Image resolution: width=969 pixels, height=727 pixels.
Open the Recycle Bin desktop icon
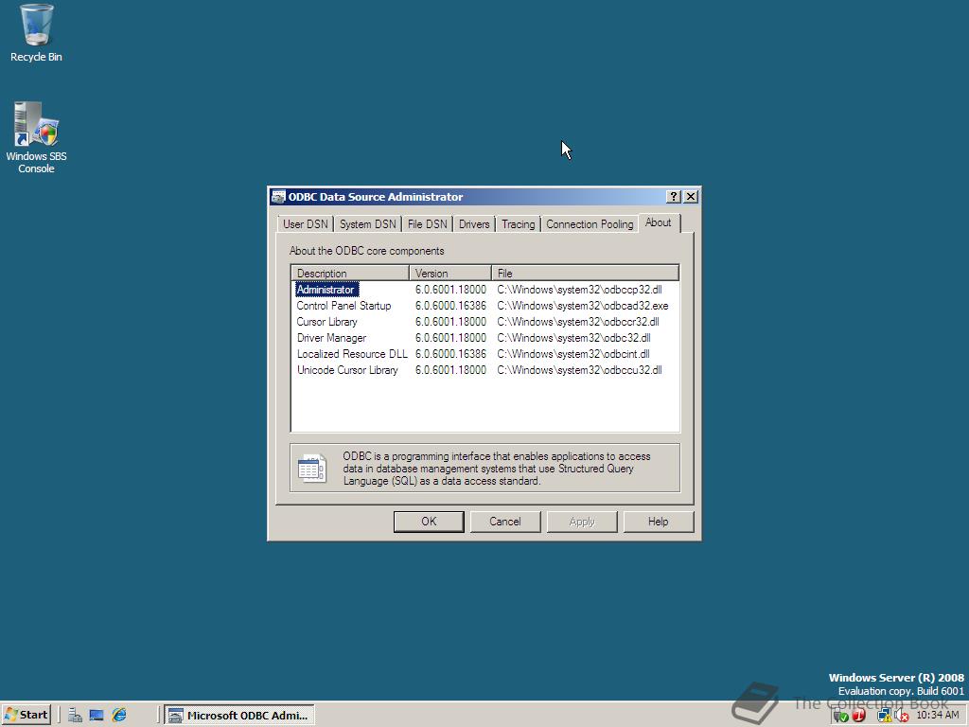(36, 33)
